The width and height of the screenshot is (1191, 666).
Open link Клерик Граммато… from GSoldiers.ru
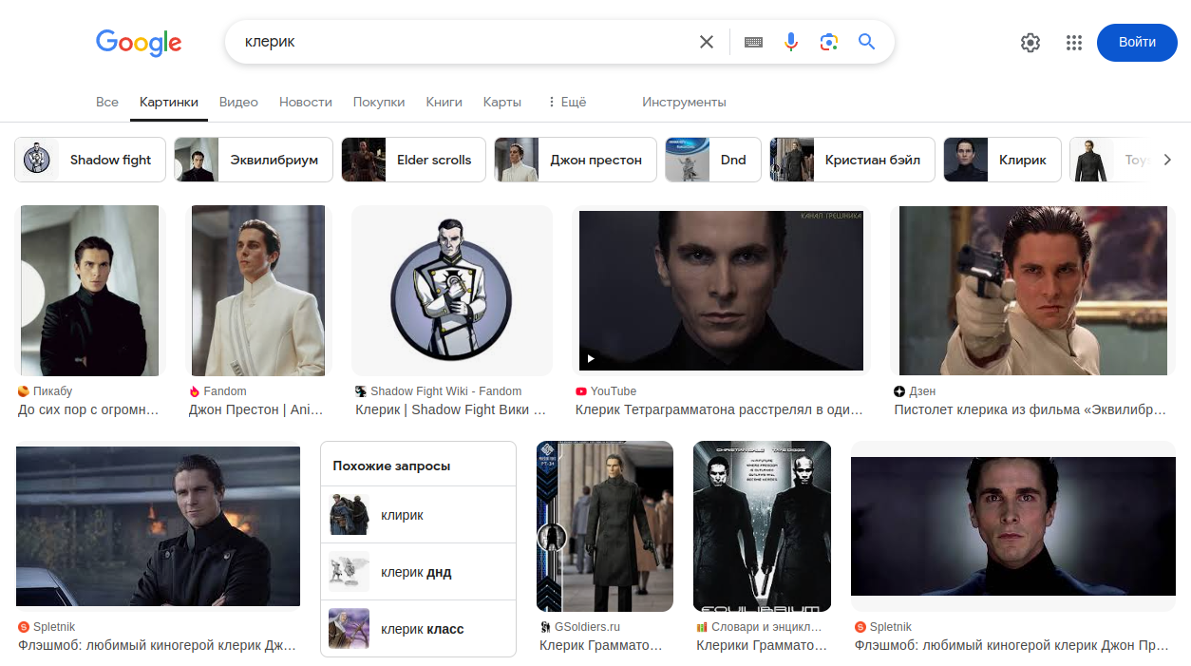601,646
